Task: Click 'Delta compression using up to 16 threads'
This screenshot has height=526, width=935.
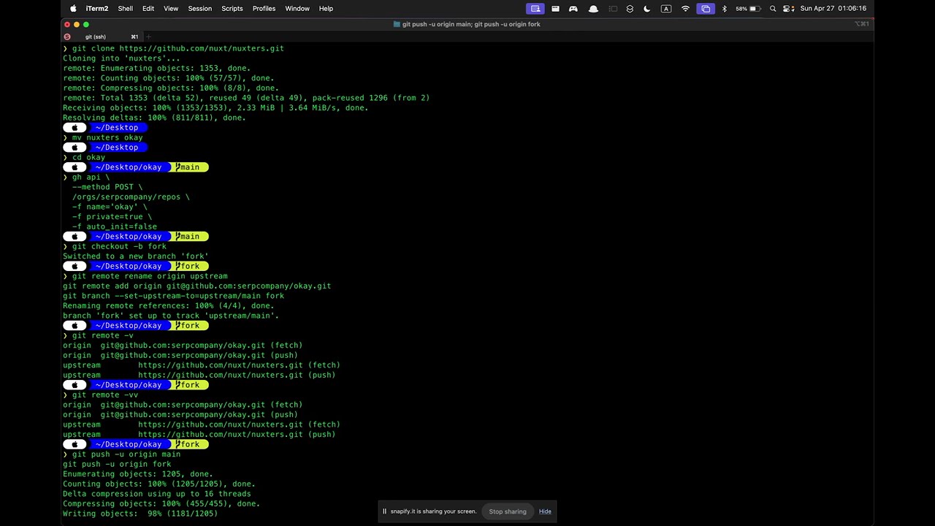Action: (157, 494)
